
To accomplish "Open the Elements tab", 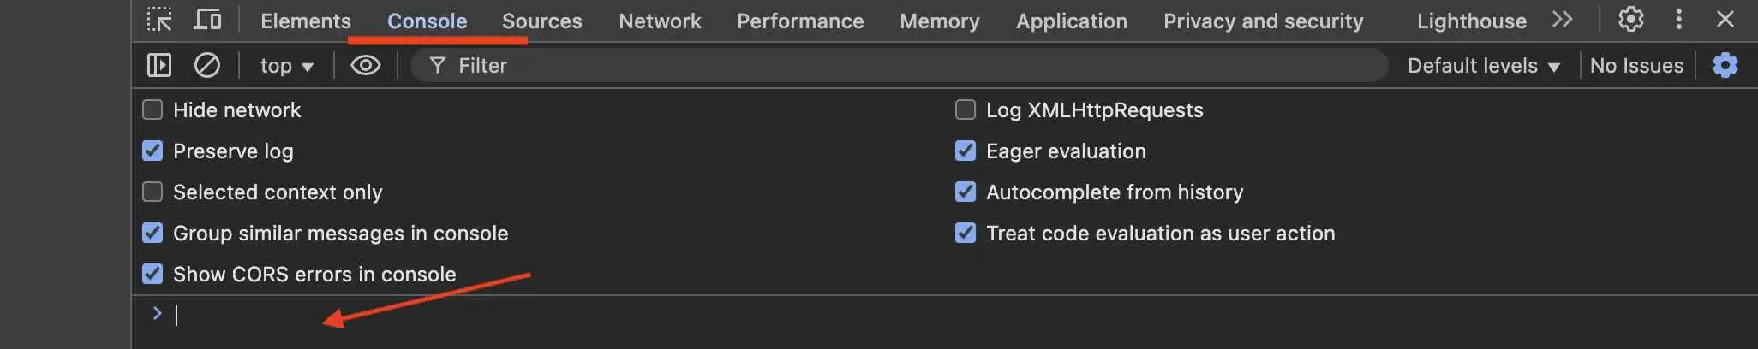I will [306, 21].
